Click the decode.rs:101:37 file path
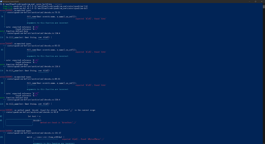Image resolution: width=265 pixels, height=144 pixels. [x=34, y=133]
